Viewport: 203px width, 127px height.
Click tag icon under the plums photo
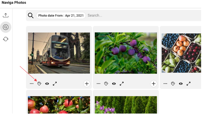106,84
